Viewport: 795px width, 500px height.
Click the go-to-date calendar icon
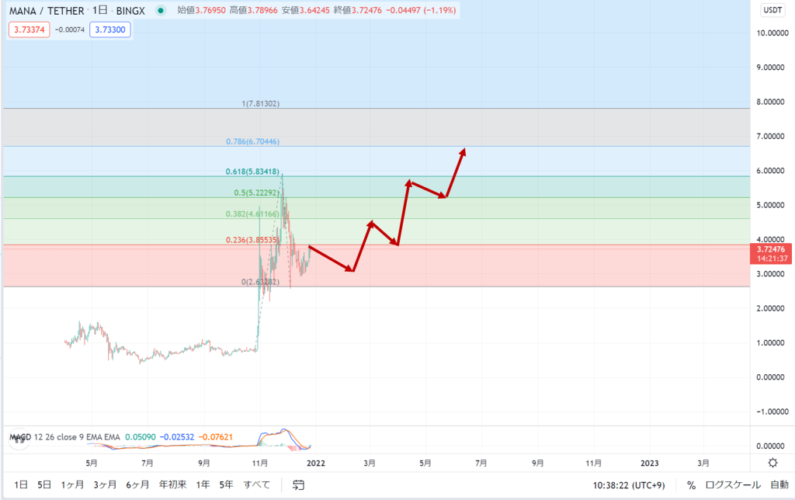[x=298, y=485]
